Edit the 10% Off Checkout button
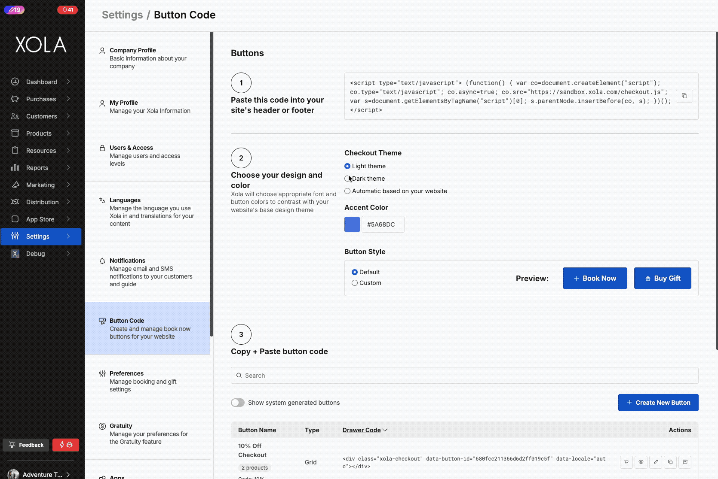Screen dimensions: 718x479 [x=656, y=462]
